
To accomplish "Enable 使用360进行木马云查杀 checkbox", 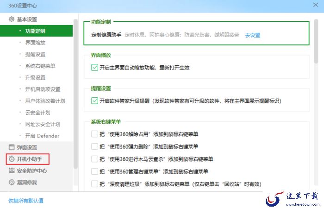I will point(94,159).
